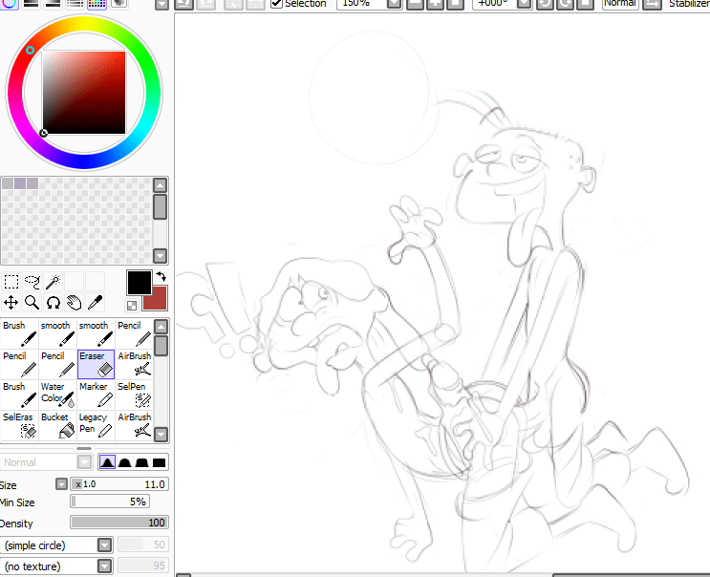Pick the Eyedropper color picker tool
Screen dimensions: 710x577
click(96, 303)
